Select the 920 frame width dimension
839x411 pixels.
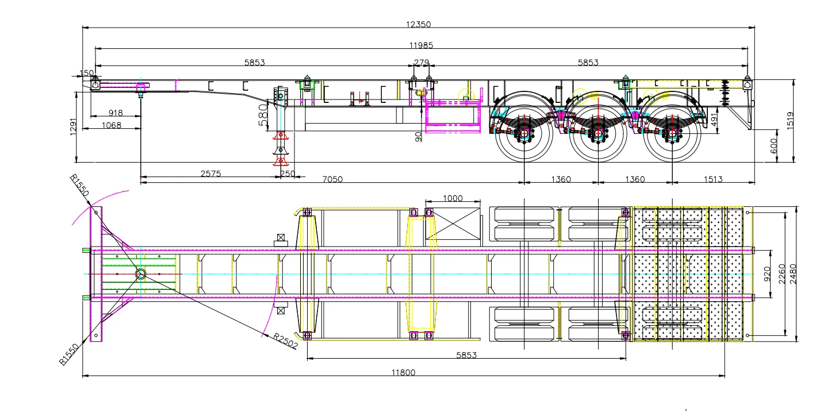coord(766,274)
